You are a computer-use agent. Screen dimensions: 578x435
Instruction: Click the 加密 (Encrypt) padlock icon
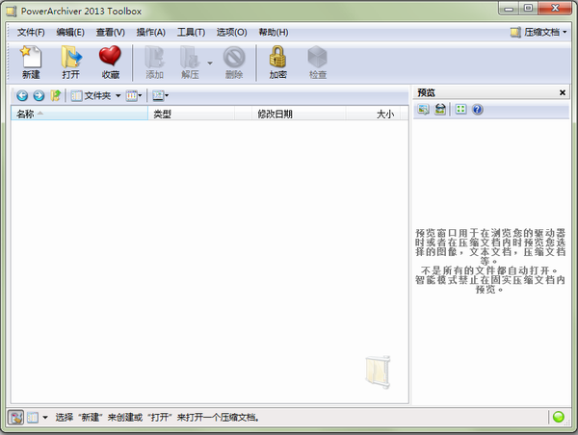click(x=278, y=62)
